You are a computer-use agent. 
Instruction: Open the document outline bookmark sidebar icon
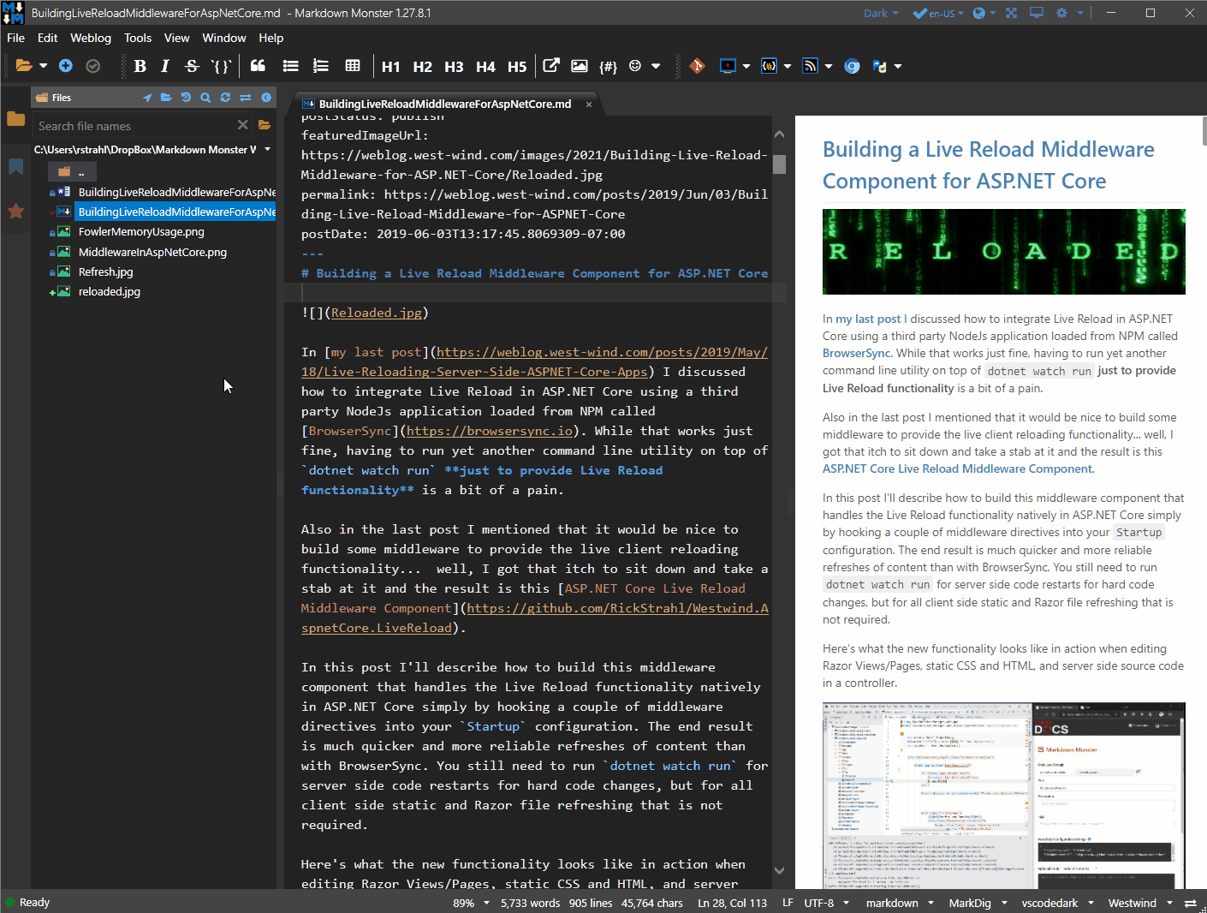click(15, 166)
